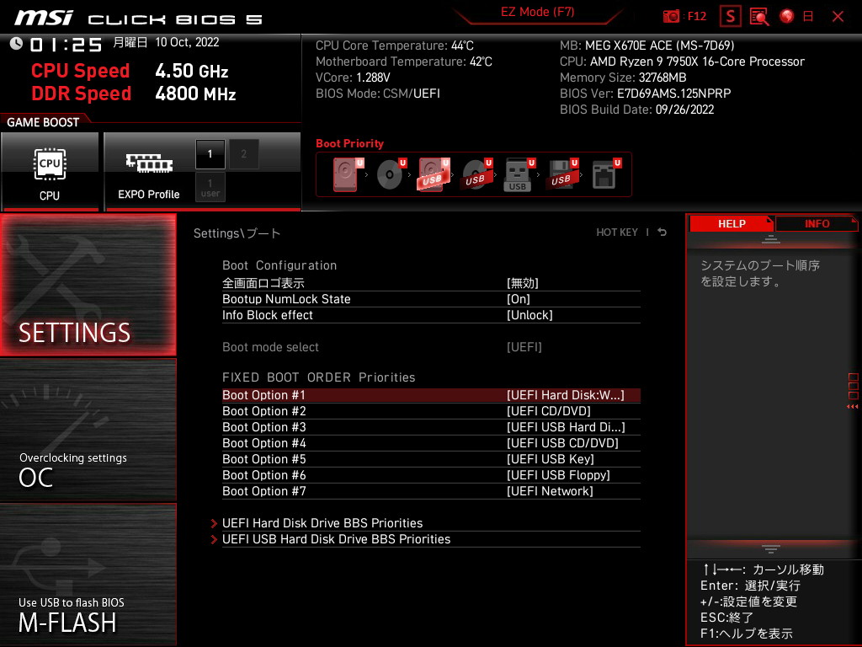Image resolution: width=862 pixels, height=647 pixels.
Task: Close the BIOS with the X button
Action: (838, 17)
